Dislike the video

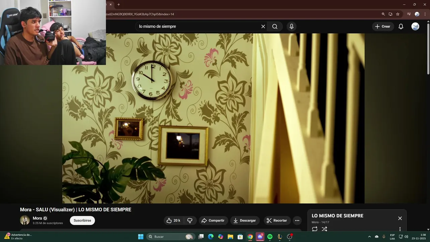[x=190, y=220]
